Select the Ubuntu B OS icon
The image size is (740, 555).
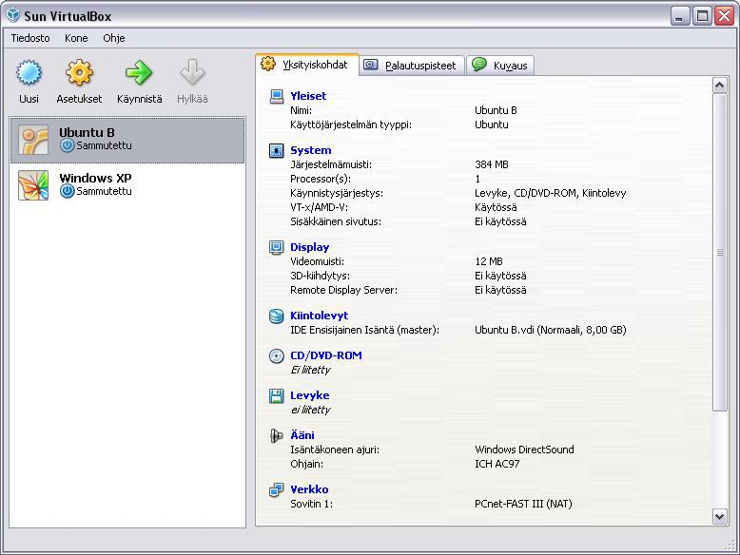pyautogui.click(x=33, y=140)
